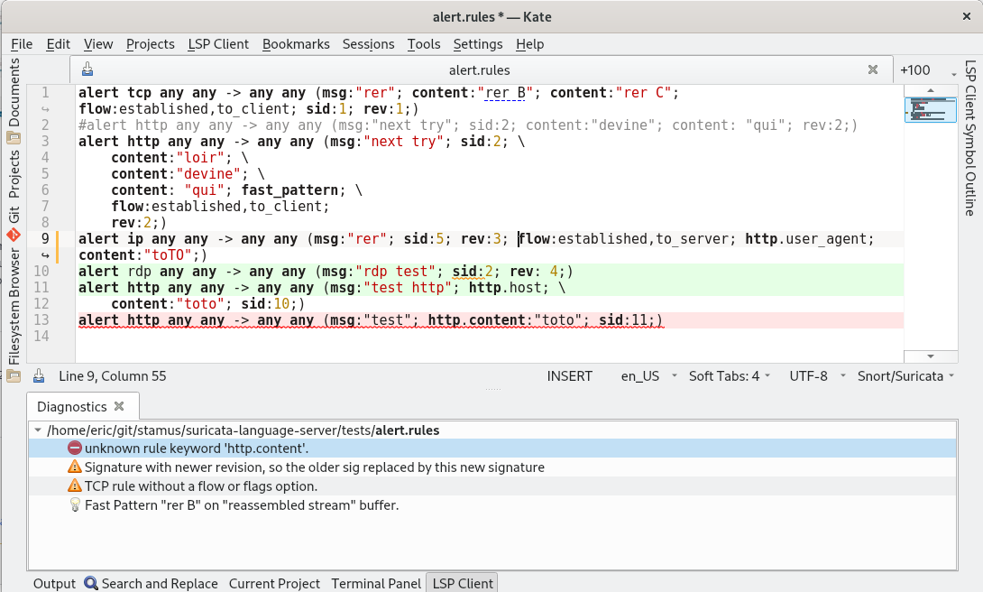983x592 pixels.
Task: Click warning icon for newer revision signature
Action: [75, 467]
